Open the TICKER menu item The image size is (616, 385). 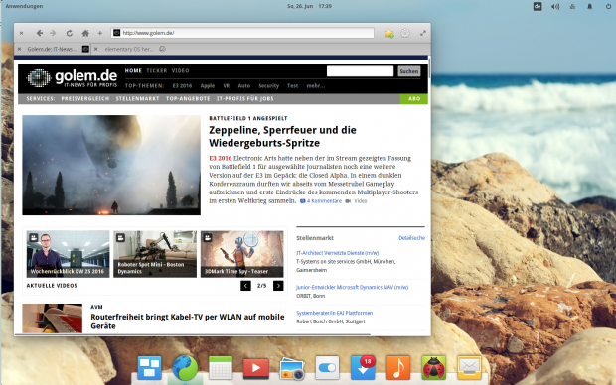[157, 71]
